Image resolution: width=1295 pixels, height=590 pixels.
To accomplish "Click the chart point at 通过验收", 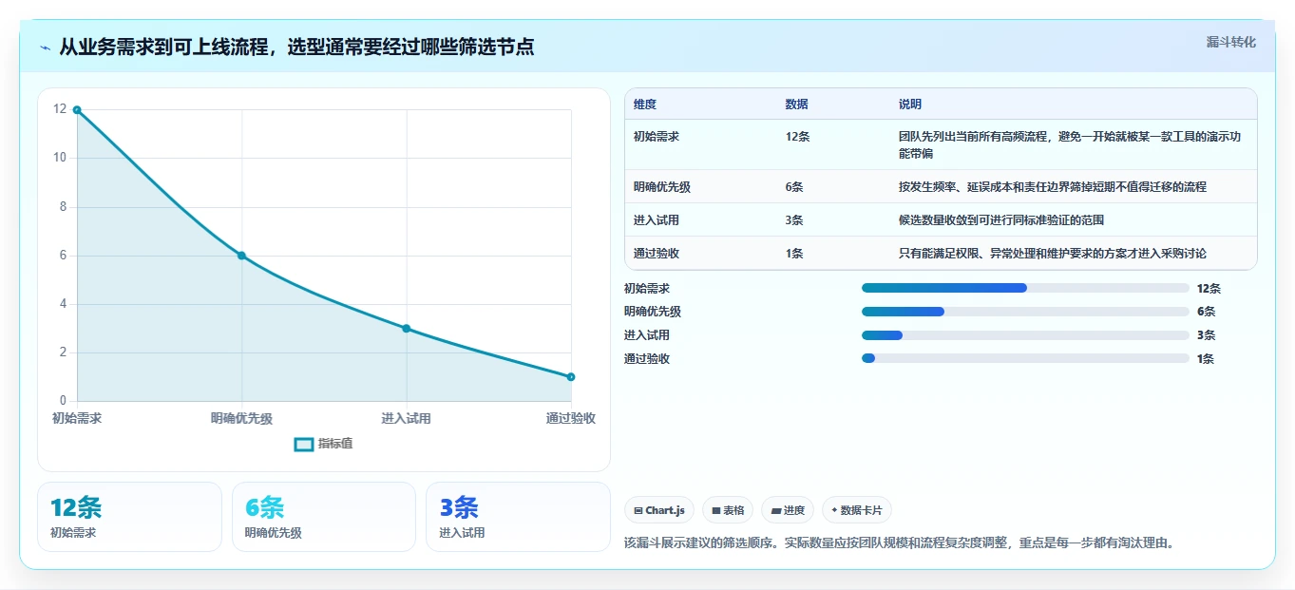I will 571,377.
